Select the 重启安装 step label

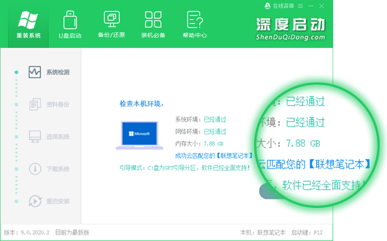[58, 202]
